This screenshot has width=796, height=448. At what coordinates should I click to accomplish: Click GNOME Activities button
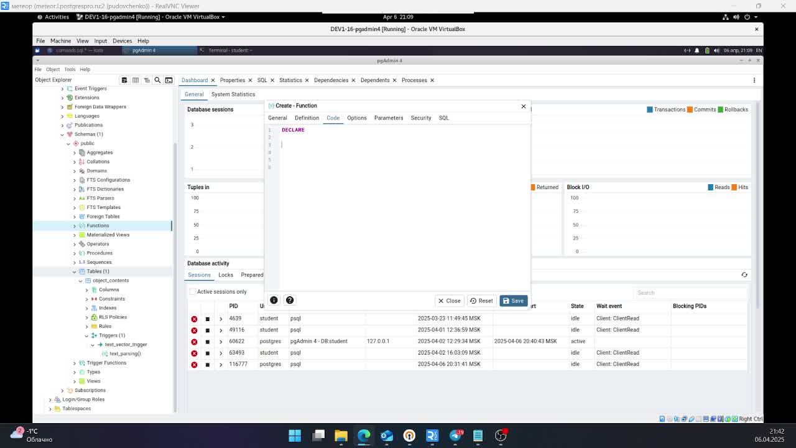click(x=53, y=17)
